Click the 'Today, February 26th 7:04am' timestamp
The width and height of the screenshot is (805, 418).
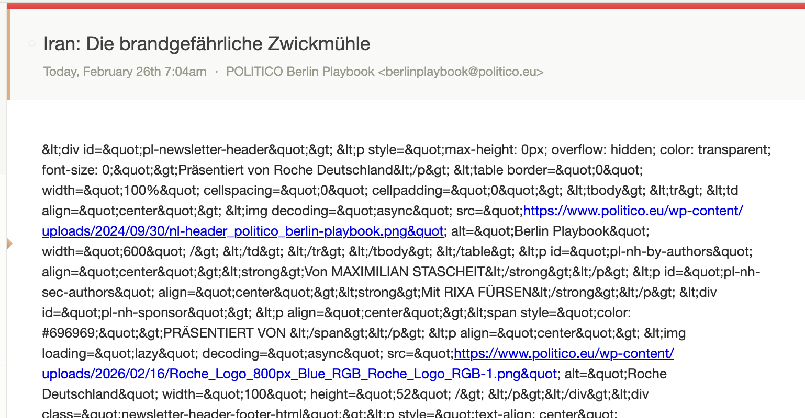(125, 72)
